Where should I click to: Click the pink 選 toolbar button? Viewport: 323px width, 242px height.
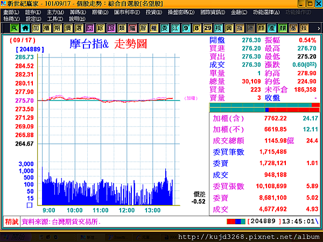pyautogui.click(x=89, y=28)
